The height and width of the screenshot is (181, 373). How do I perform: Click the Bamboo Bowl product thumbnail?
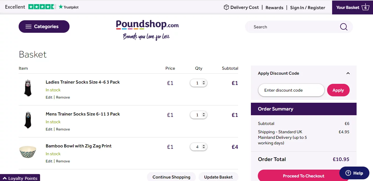click(x=28, y=152)
